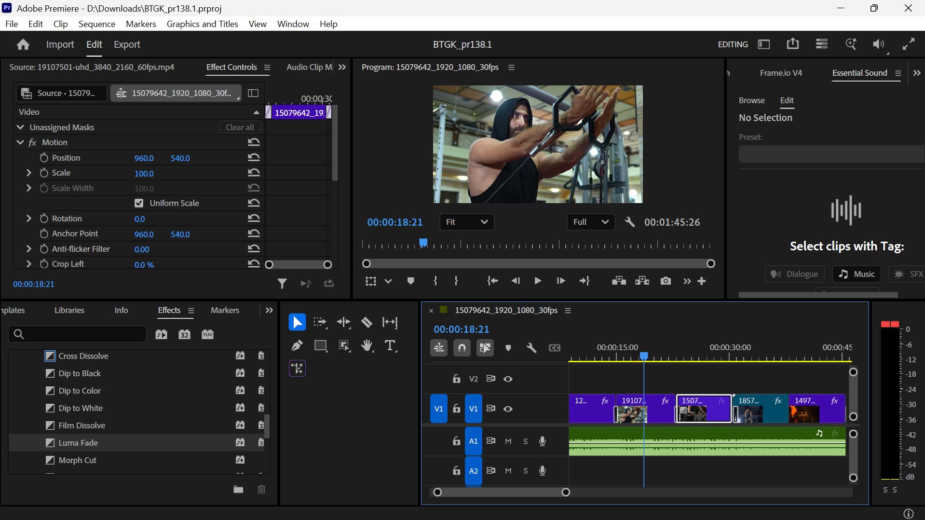Mute audio track A1
The height and width of the screenshot is (520, 925).
tap(508, 441)
